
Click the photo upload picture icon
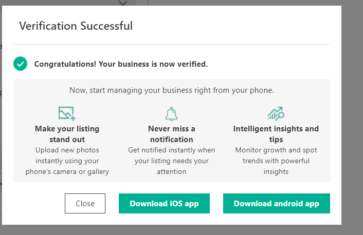click(x=67, y=113)
